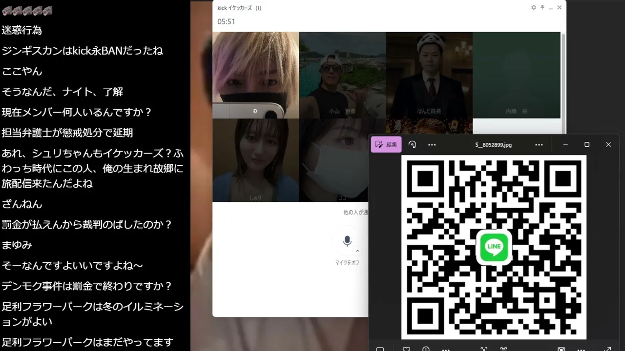This screenshot has height=351, width=625.
Task: Click the chat comment 迷惑行為
Action: [x=22, y=30]
